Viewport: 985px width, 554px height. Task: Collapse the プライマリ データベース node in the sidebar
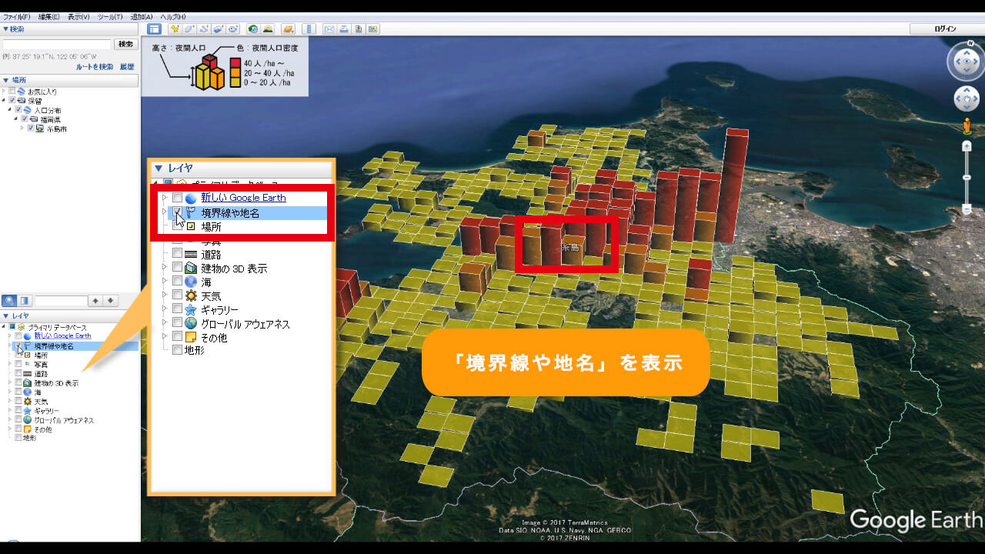pyautogui.click(x=5, y=326)
